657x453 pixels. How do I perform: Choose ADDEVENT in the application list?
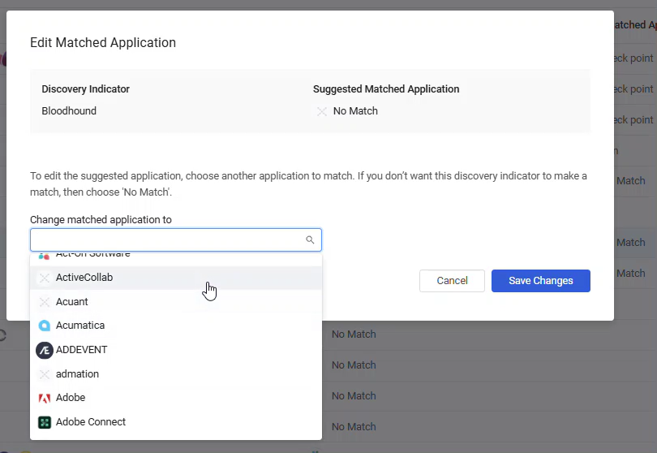pos(175,350)
